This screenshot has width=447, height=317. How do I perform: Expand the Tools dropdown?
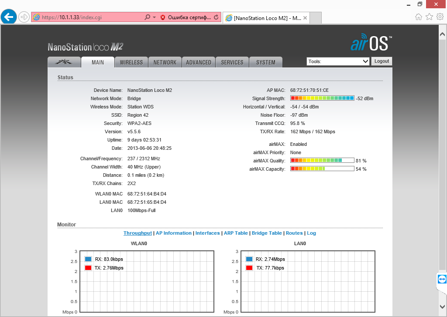338,61
